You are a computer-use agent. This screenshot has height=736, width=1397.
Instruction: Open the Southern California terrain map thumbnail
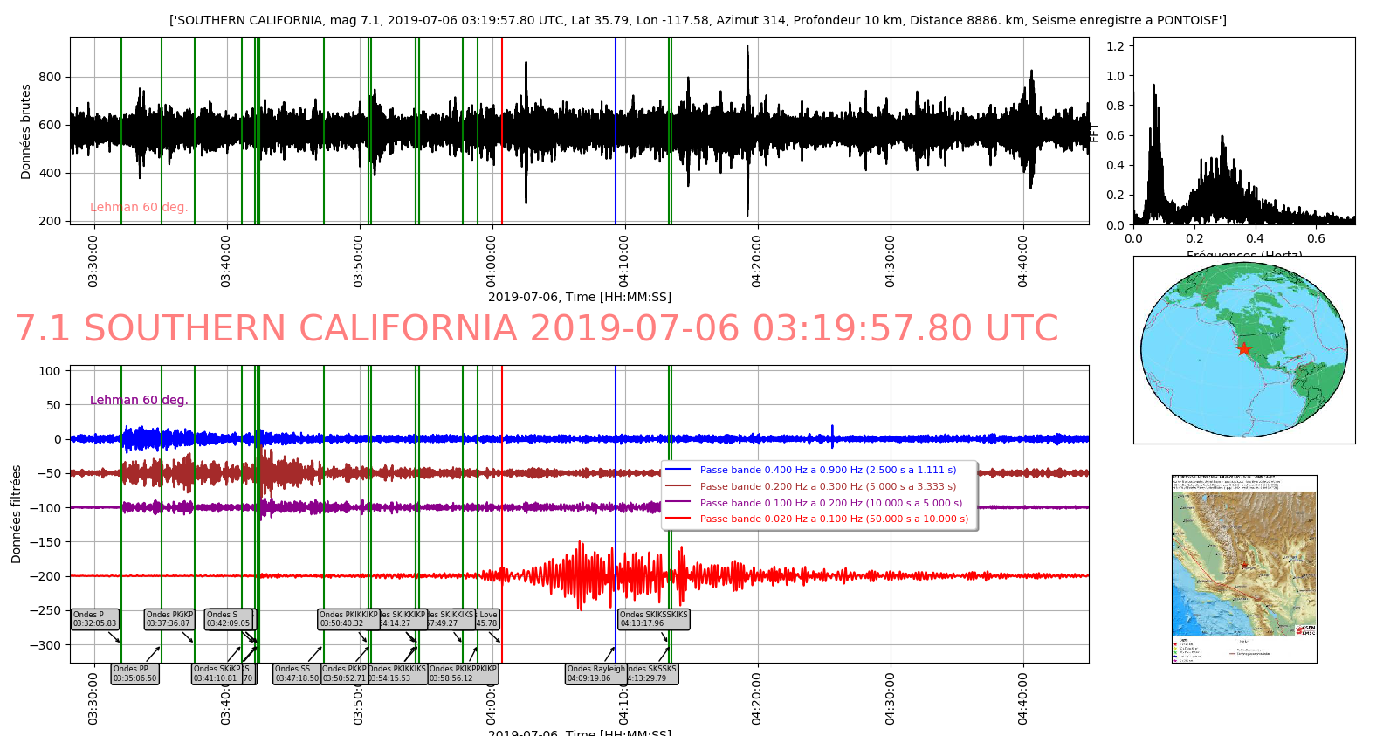[1243, 568]
